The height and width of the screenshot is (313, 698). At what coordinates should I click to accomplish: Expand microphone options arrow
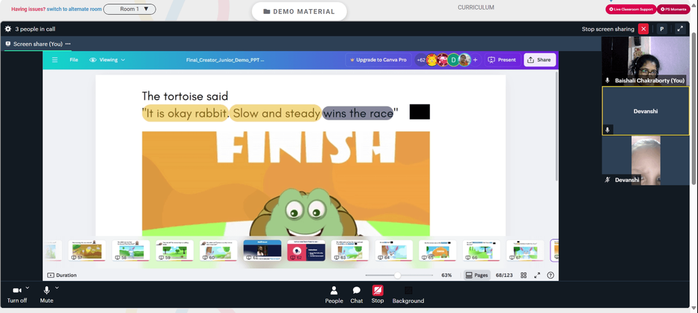(x=57, y=288)
